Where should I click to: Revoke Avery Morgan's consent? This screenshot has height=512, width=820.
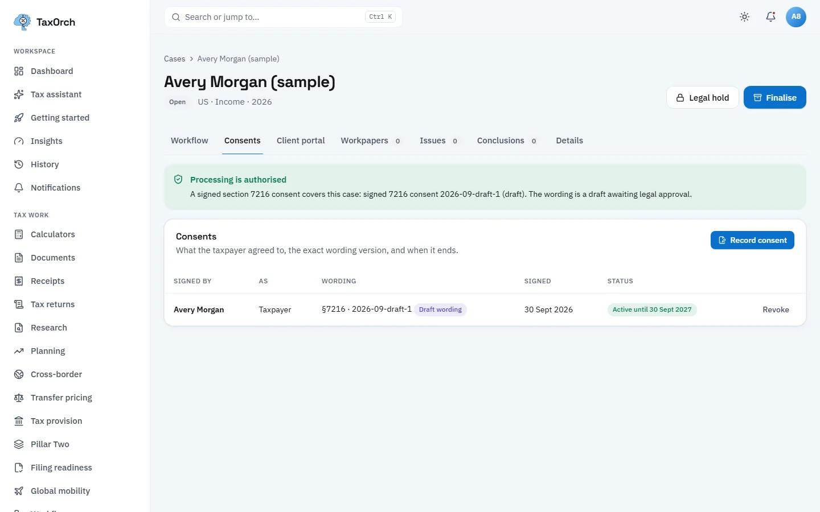pyautogui.click(x=776, y=309)
